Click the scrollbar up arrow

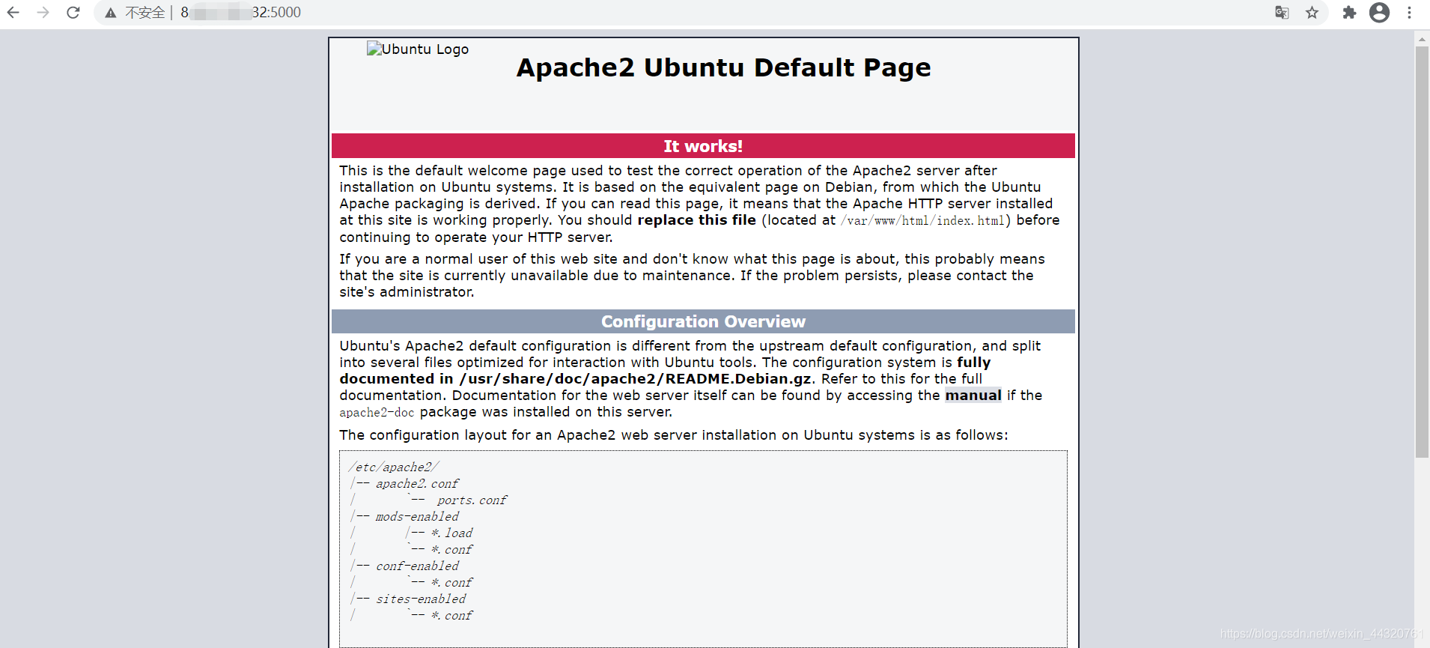coord(1422,40)
